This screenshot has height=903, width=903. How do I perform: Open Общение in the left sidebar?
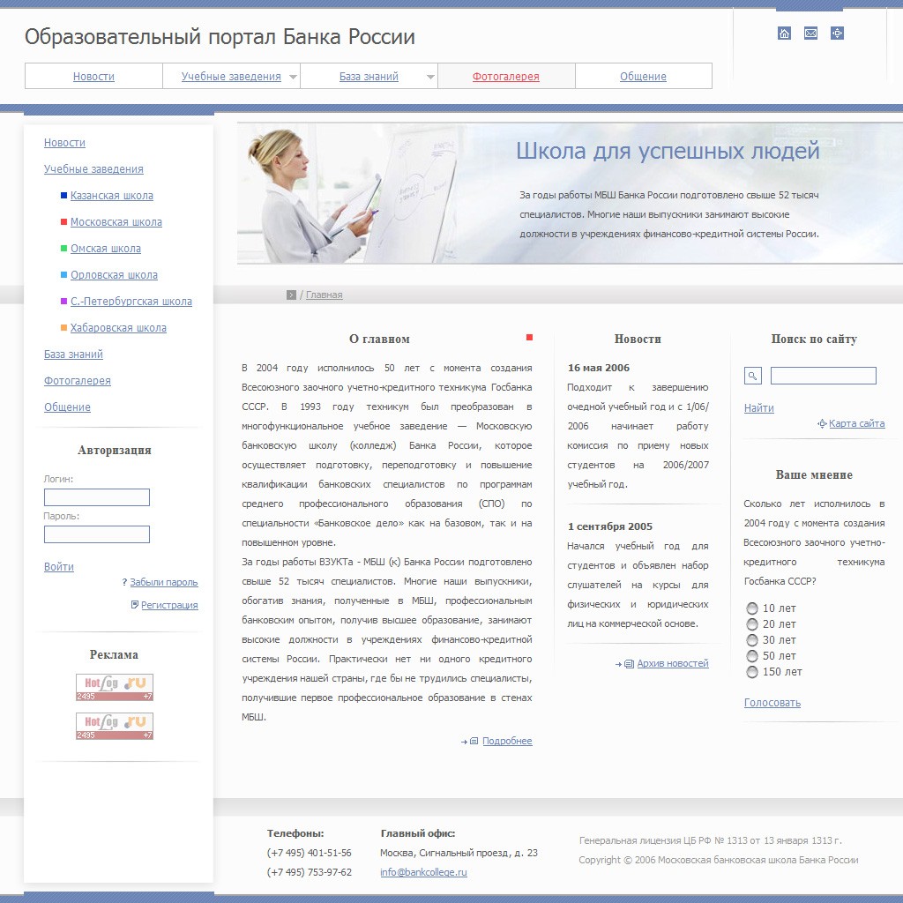pos(67,407)
